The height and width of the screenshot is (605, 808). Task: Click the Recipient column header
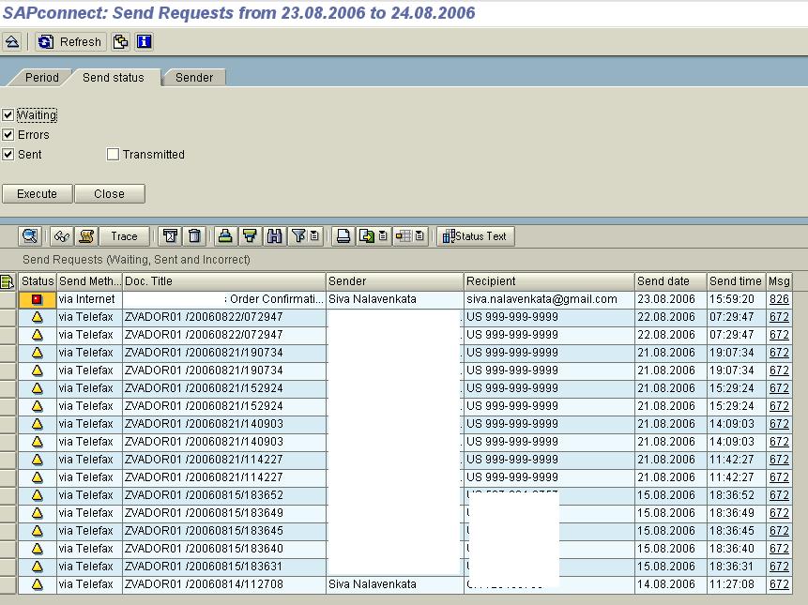tap(549, 281)
